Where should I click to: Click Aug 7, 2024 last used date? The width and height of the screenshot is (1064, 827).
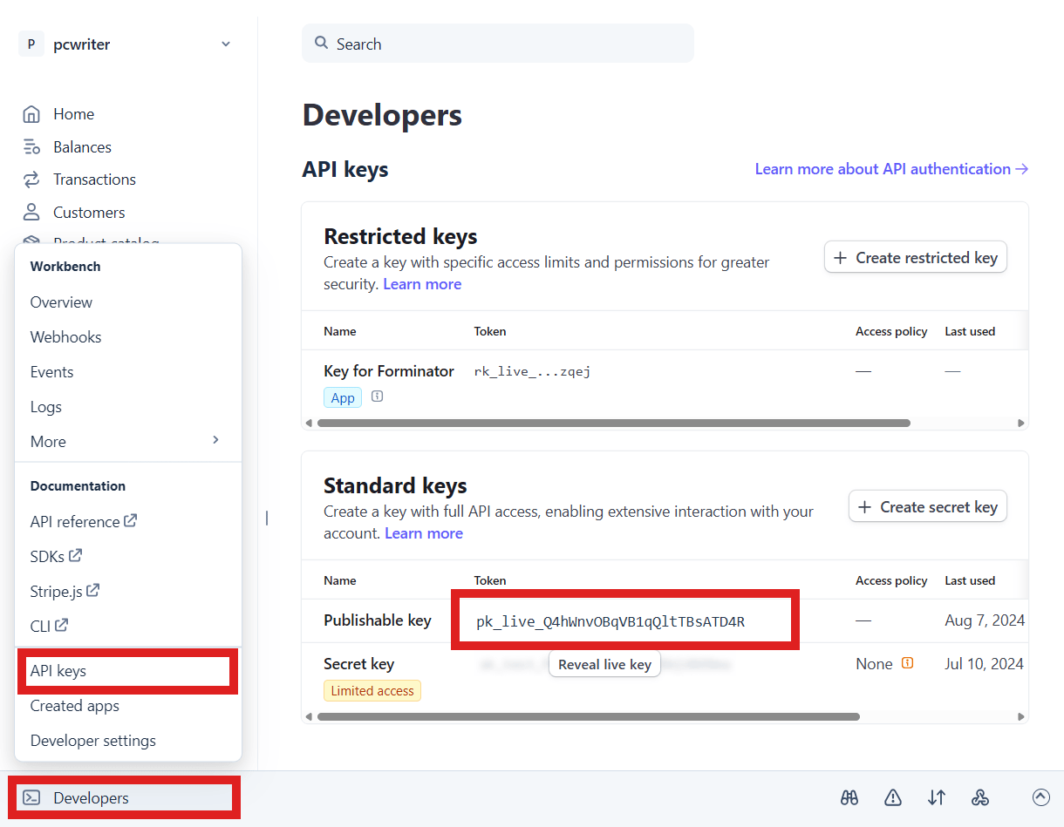[x=985, y=620]
